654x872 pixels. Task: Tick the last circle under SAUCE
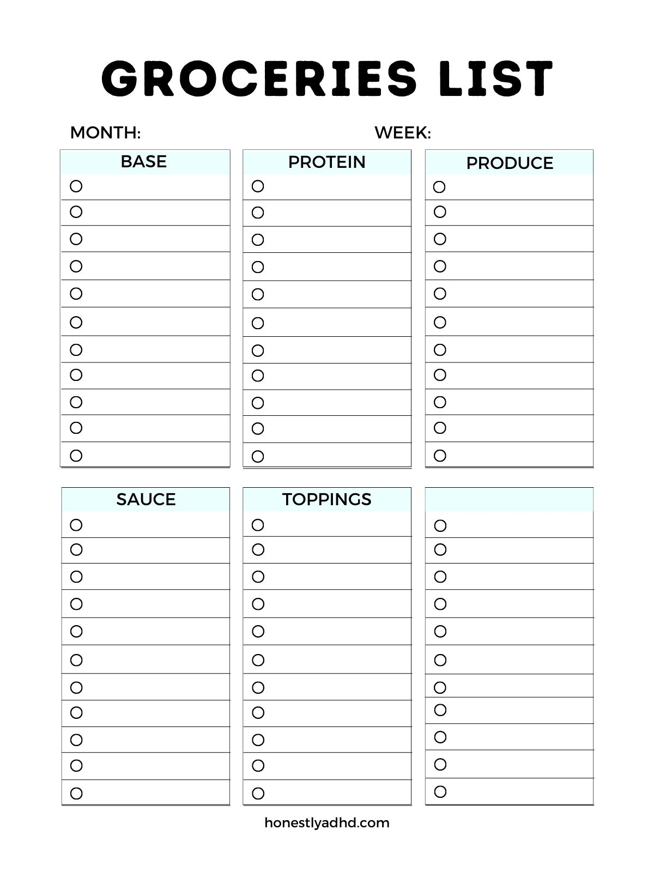[x=76, y=794]
